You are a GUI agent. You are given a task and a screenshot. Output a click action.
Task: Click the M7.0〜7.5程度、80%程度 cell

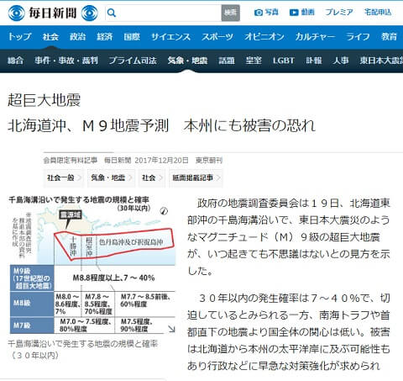click(x=86, y=325)
